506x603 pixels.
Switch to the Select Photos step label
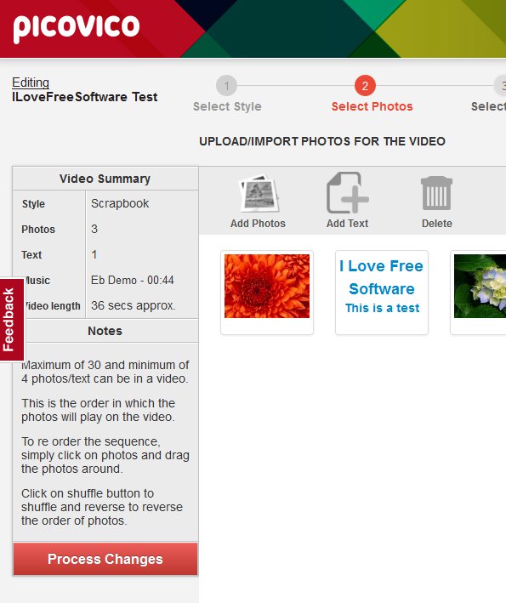coord(372,106)
